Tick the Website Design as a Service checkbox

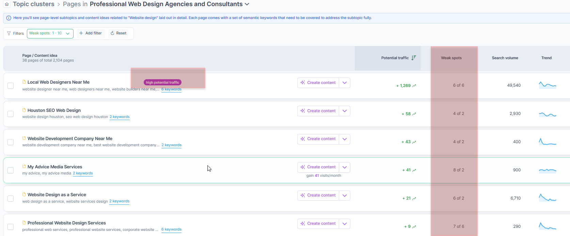[x=11, y=199]
